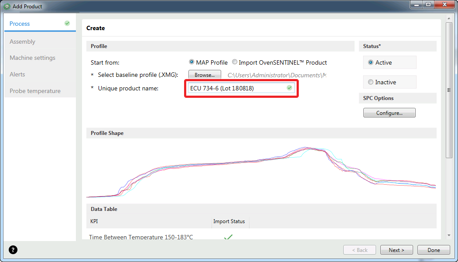Screen dimensions: 458x262
Task: Click the Create heading
Action: pyautogui.click(x=96, y=28)
